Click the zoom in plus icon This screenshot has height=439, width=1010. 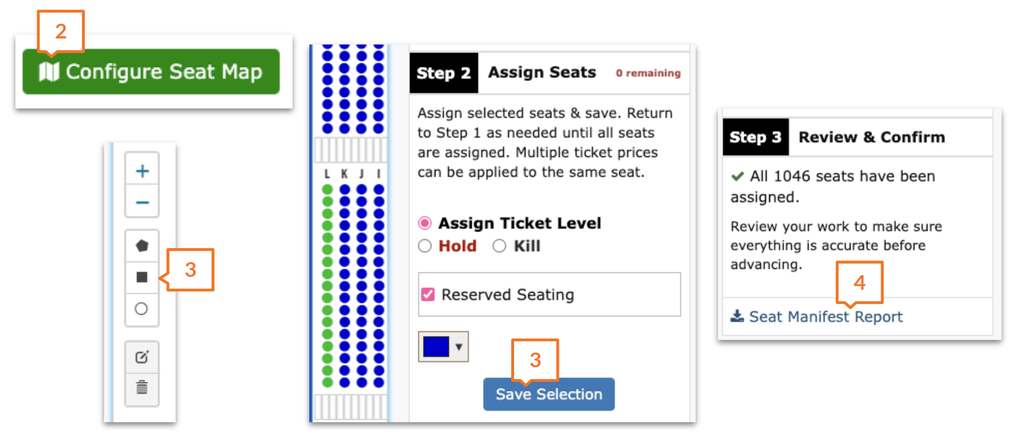[x=142, y=171]
